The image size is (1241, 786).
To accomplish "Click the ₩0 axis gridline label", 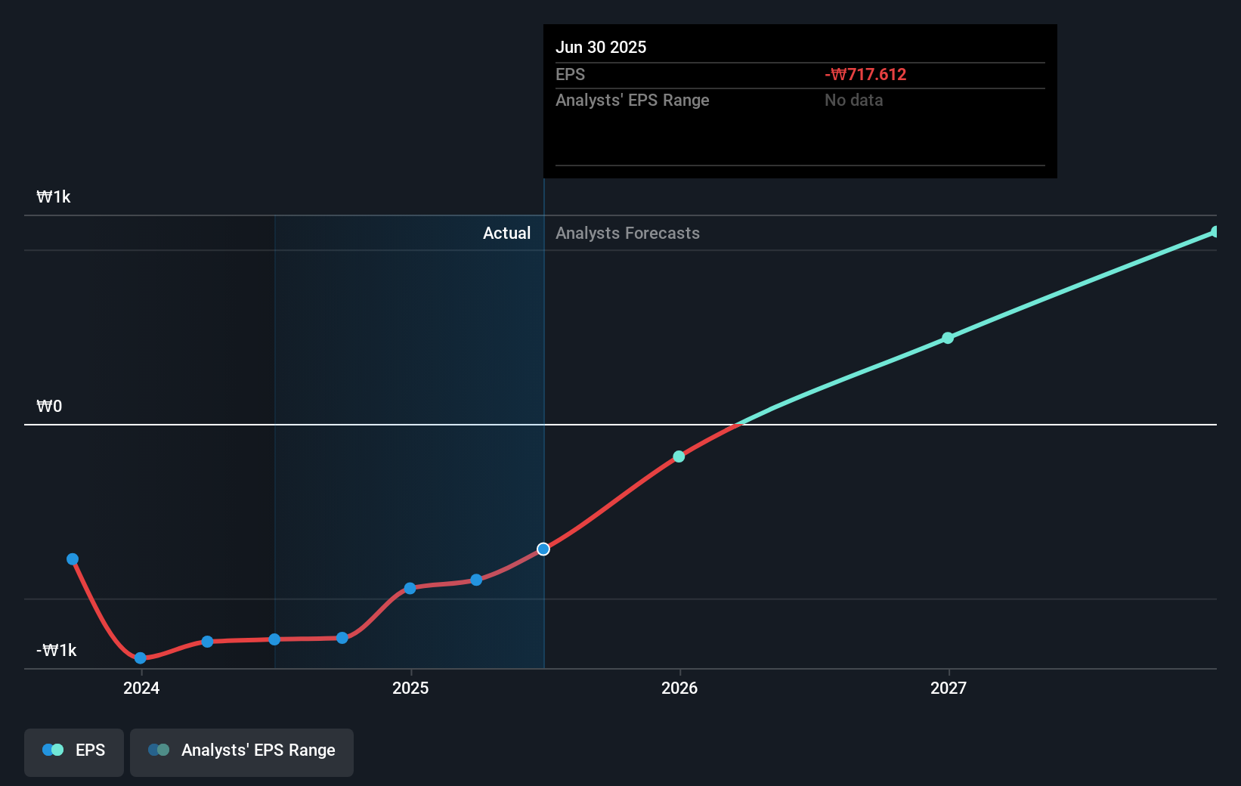I will tap(48, 406).
